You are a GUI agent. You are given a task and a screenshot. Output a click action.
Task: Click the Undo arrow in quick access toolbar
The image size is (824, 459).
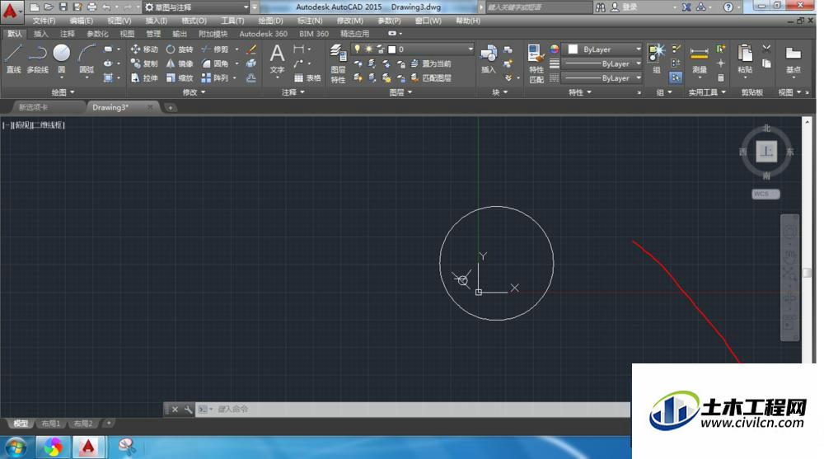coord(106,7)
